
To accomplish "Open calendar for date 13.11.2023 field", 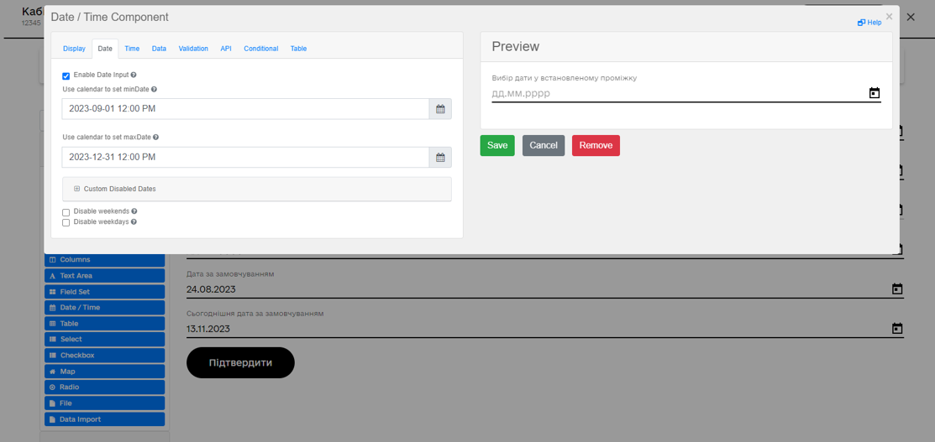I will pos(896,329).
